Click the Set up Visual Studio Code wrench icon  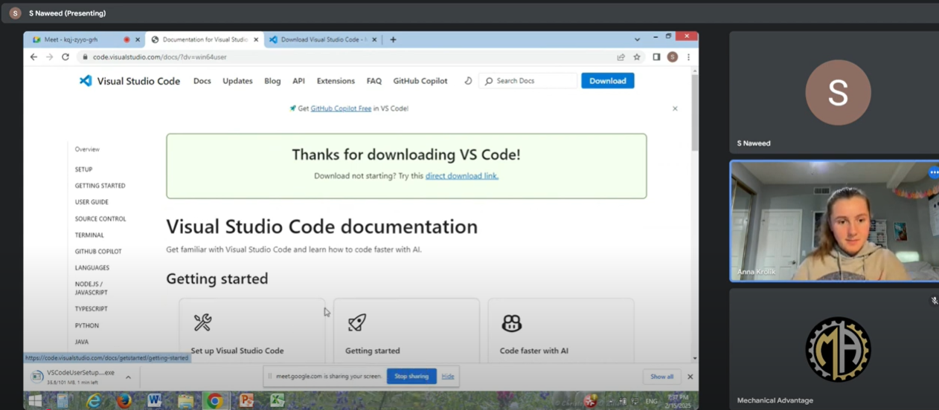click(202, 322)
